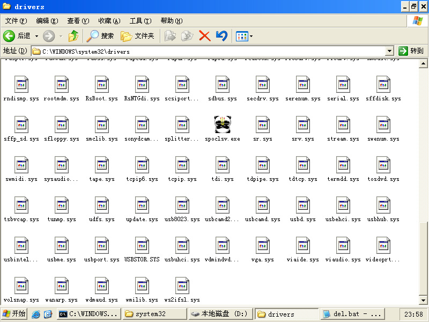Click the address bar path field
Image resolution: width=429 pixels, height=322 pixels.
209,51
